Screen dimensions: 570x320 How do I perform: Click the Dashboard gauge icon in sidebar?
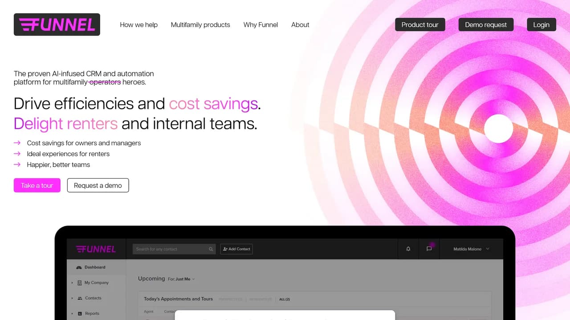click(x=79, y=267)
